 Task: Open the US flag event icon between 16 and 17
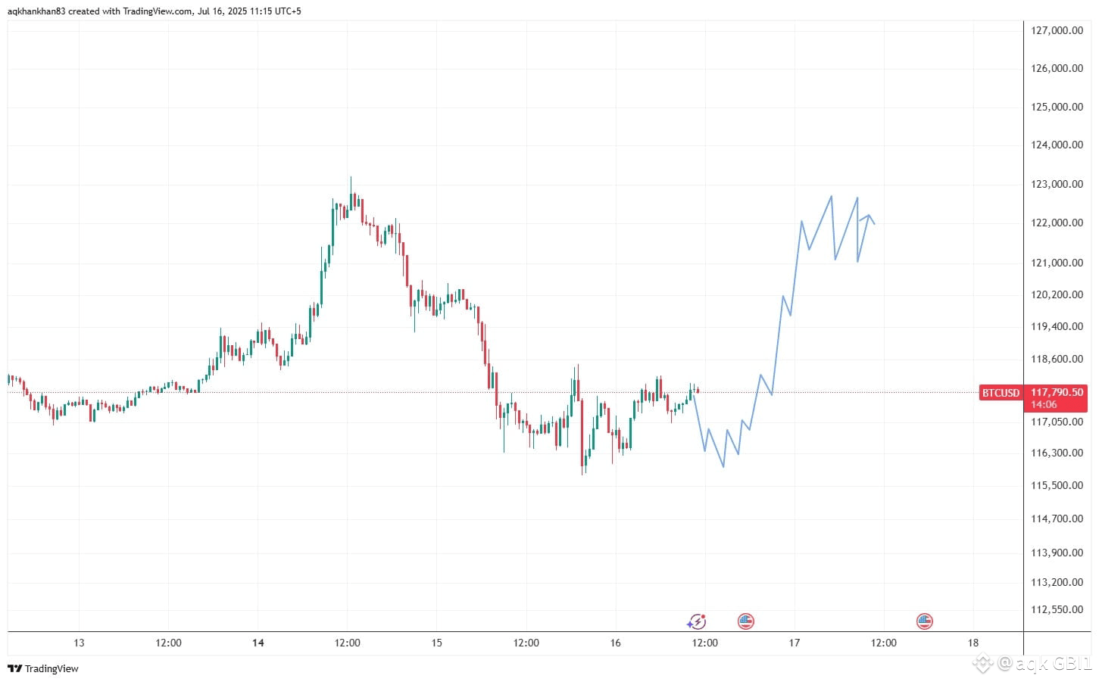point(746,622)
